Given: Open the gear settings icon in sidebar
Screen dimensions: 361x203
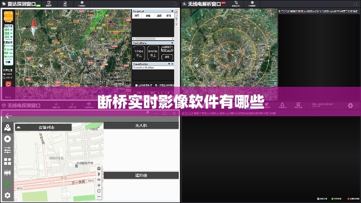Looking at the screenshot, I should [x=8, y=195].
